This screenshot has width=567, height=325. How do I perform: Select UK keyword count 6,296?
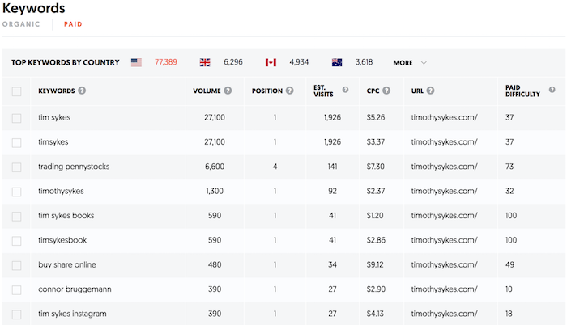(x=233, y=62)
